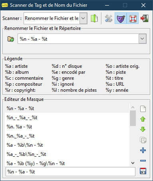Move selected mask down with green arrow
This screenshot has height=181, width=153.
[143, 129]
